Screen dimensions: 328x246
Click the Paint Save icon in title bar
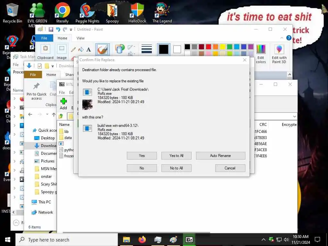[51, 29]
